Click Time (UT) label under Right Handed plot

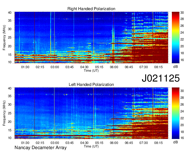91,71
